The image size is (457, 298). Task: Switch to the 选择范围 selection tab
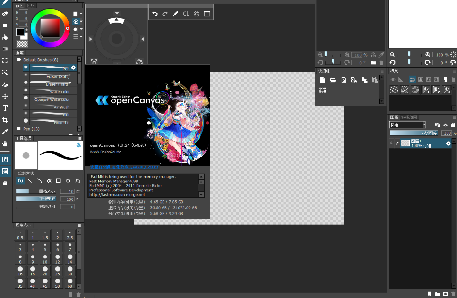pyautogui.click(x=409, y=117)
